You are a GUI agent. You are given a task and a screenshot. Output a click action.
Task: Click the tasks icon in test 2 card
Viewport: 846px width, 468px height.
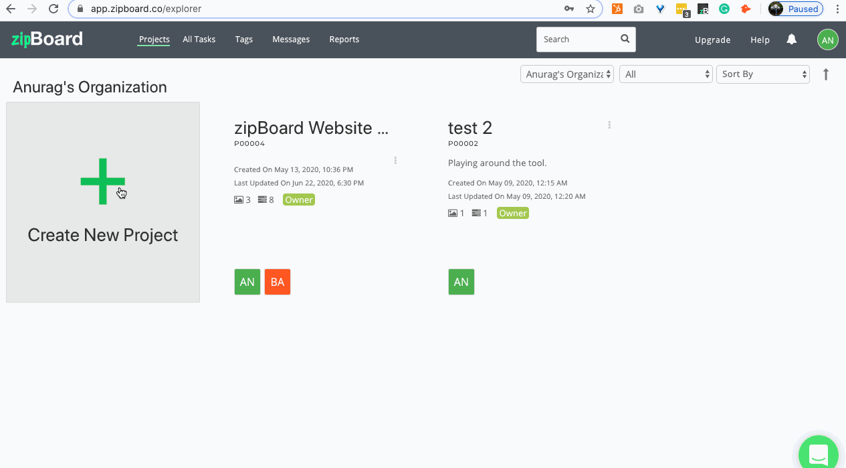(x=476, y=213)
